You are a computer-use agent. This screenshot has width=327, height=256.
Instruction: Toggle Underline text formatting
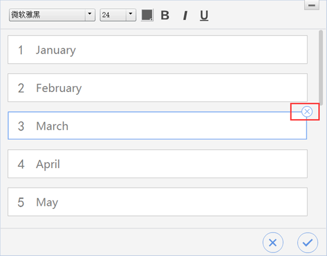(204, 15)
